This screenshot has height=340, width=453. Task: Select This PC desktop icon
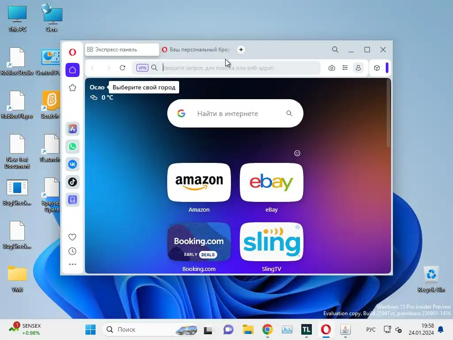pos(17,19)
